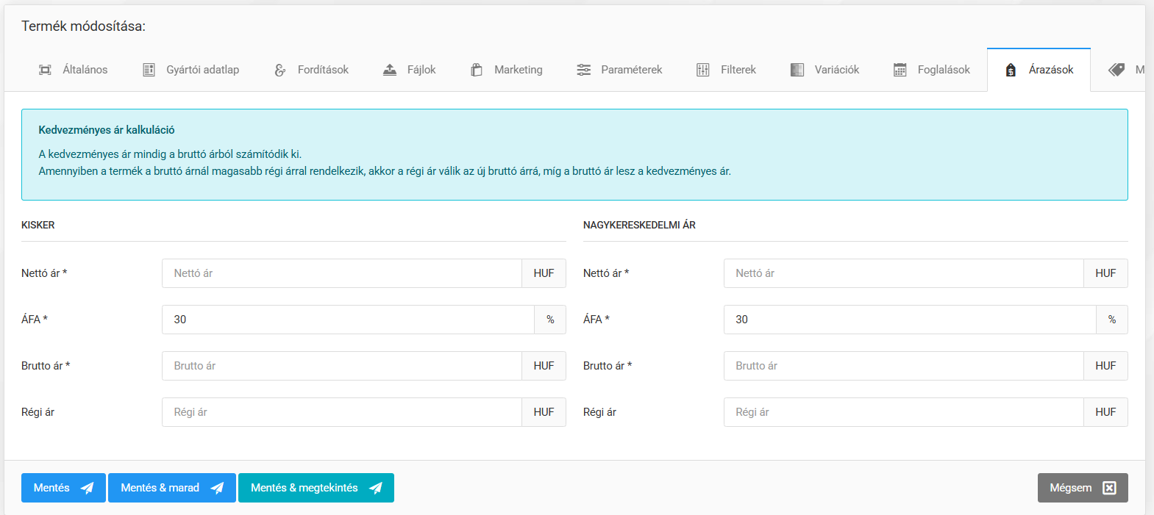
Task: Focus the Kisker Nettó ár field
Action: coord(342,273)
